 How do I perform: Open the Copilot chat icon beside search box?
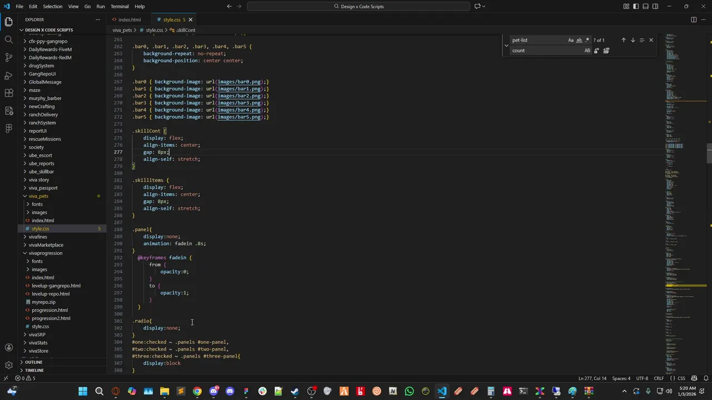[479, 6]
